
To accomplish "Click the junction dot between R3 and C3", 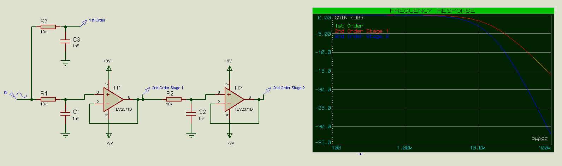I will point(65,27).
